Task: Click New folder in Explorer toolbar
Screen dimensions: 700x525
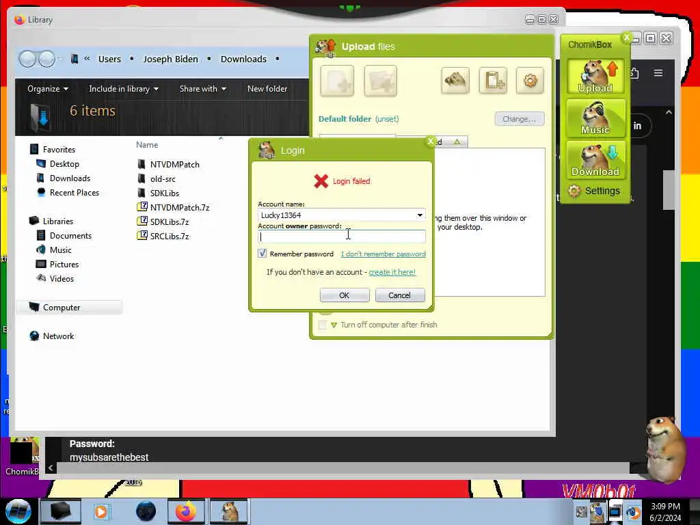Action: pyautogui.click(x=267, y=88)
